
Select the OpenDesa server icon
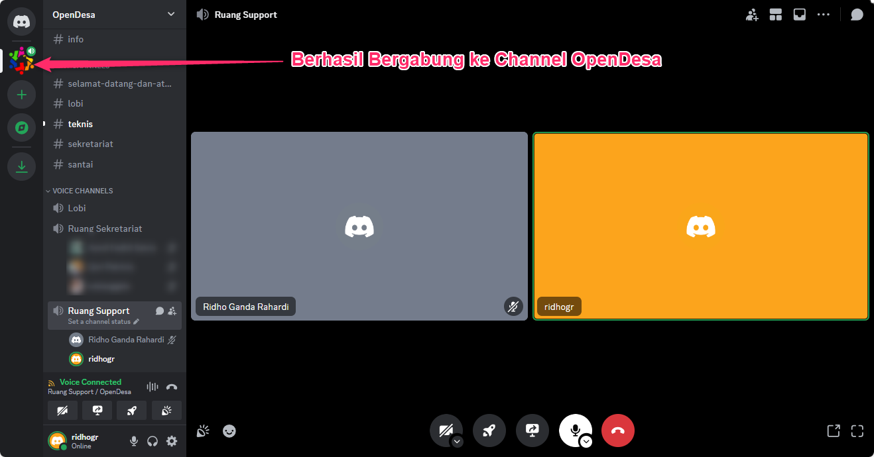pos(22,61)
